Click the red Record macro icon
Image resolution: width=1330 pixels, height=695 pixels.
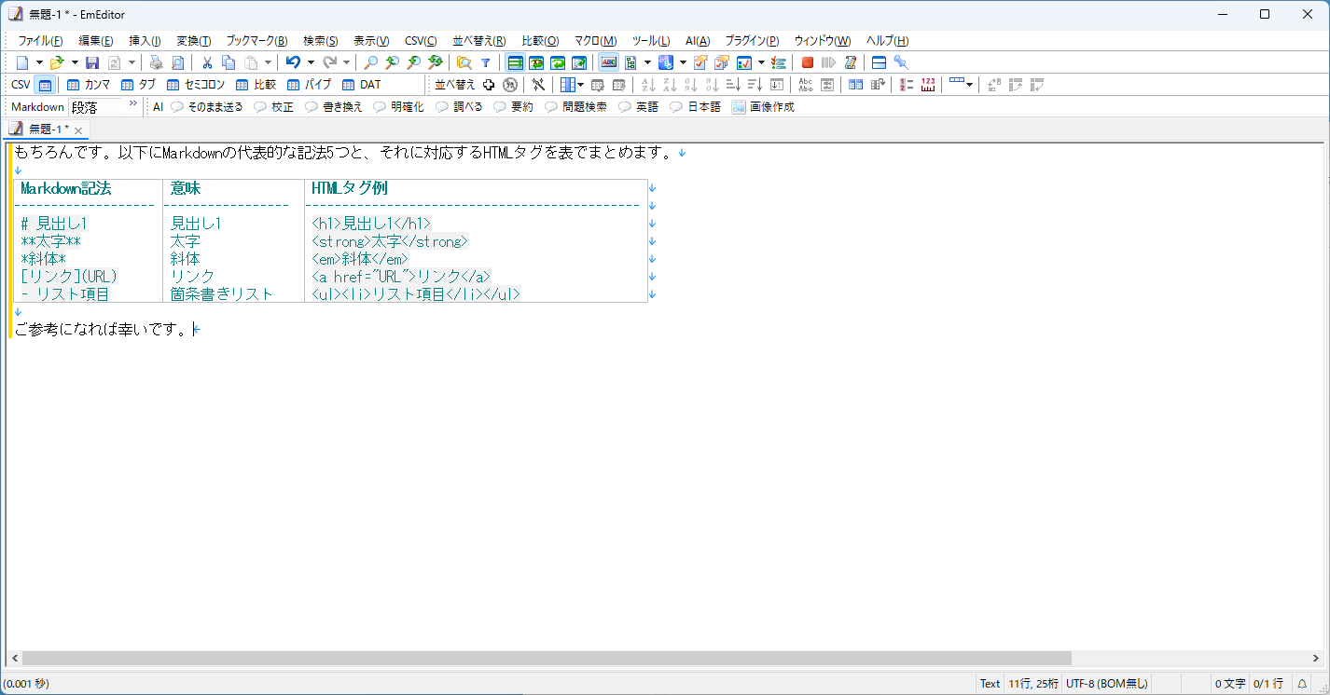point(808,62)
